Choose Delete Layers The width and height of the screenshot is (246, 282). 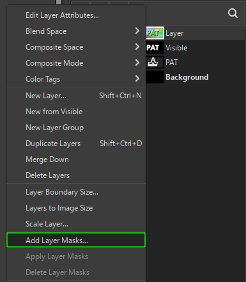point(76,175)
